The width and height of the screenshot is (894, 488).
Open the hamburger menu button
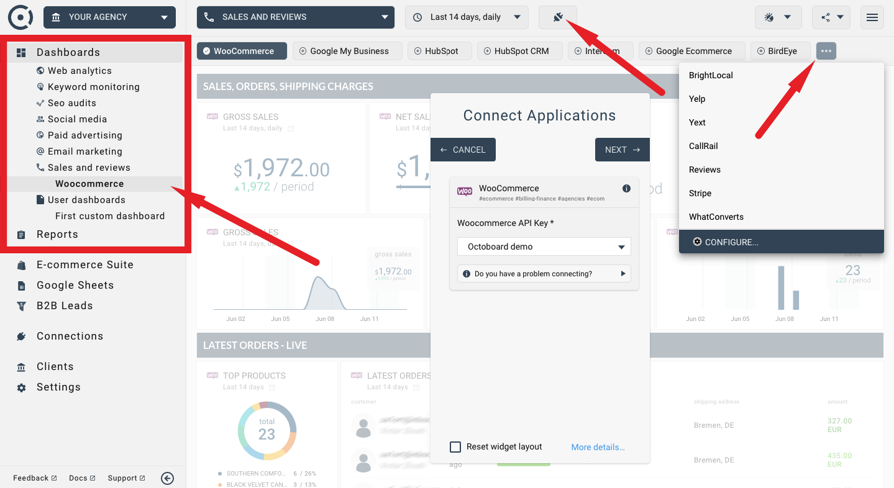872,17
